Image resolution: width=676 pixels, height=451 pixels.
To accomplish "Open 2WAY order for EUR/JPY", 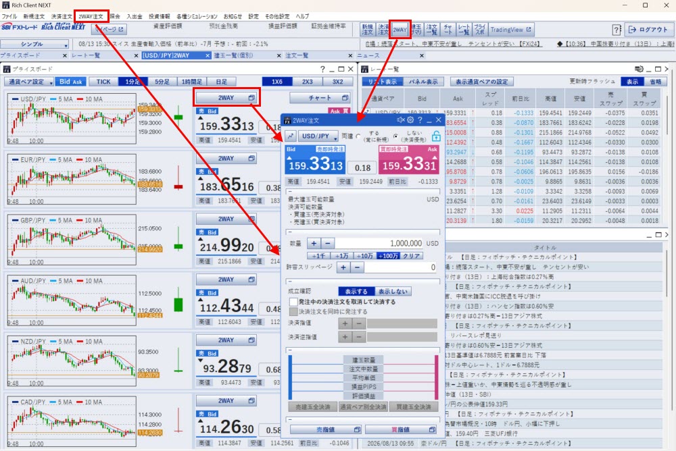I will click(226, 159).
